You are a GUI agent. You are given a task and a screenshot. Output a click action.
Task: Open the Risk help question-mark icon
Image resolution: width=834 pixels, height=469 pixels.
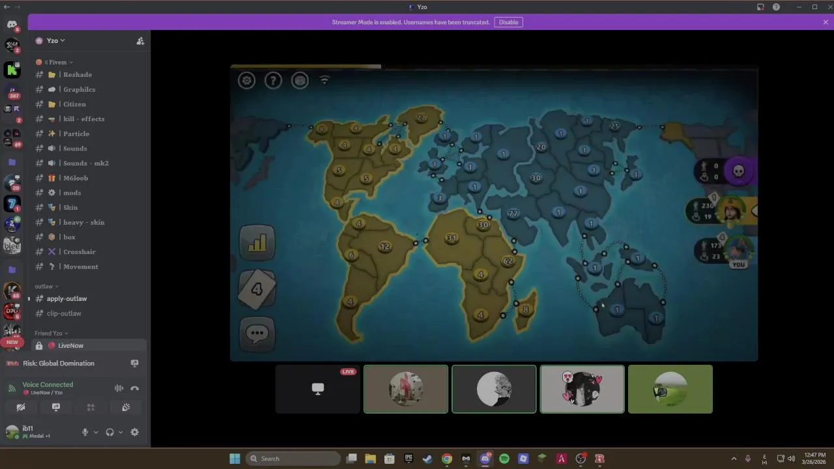pyautogui.click(x=273, y=80)
